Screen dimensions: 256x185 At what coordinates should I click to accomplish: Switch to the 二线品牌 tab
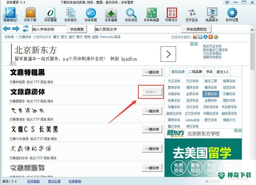[195, 72]
